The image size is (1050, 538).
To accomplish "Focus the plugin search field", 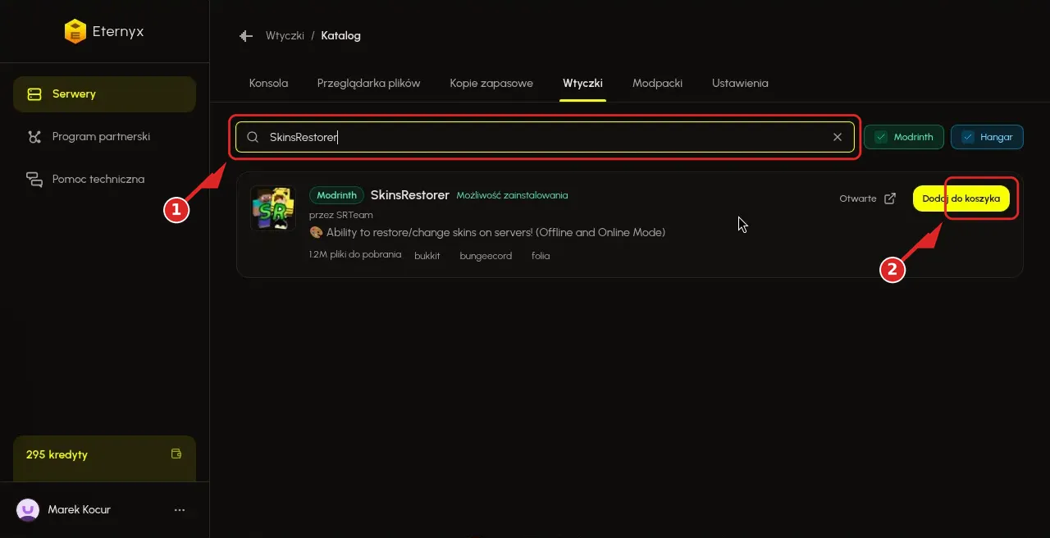I will 545,137.
